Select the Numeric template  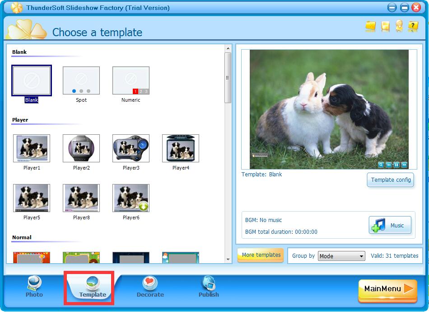pos(131,80)
